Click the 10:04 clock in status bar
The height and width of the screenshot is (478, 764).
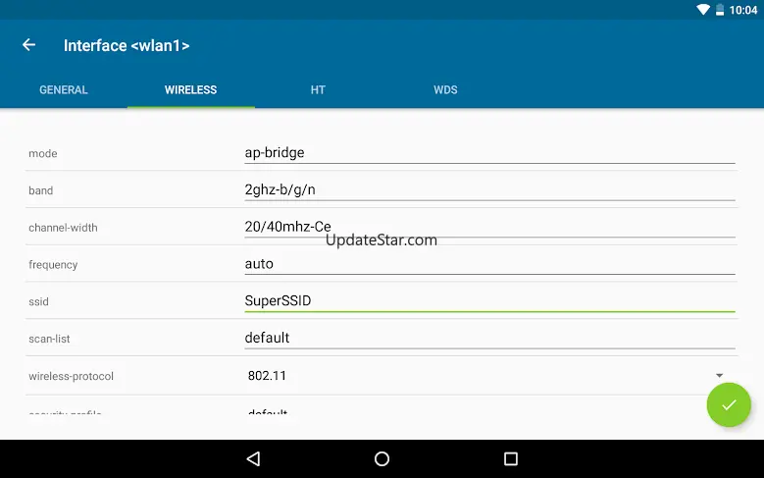click(x=743, y=10)
